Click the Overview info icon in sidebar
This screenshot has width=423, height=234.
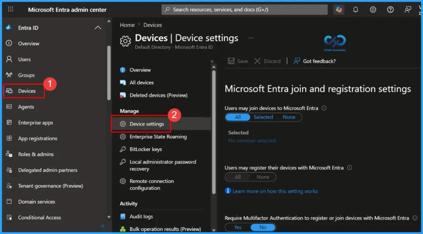(9, 43)
